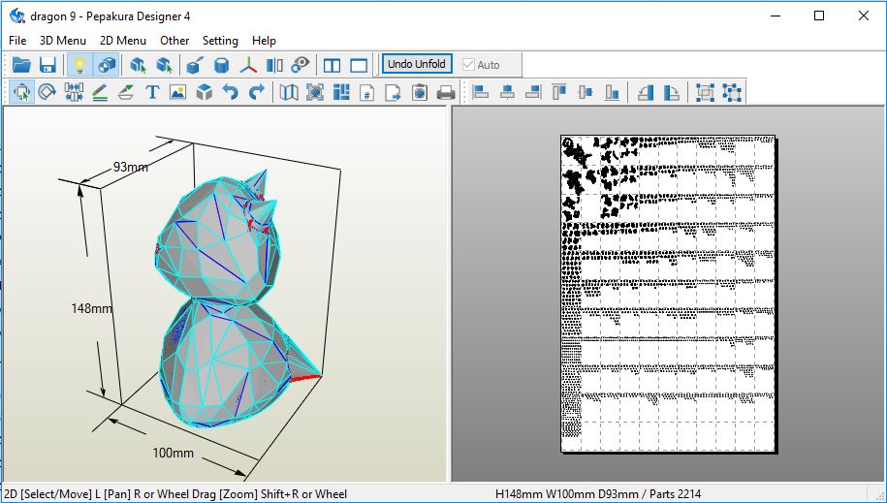Rotate selected parts clockwise 90 degrees
This screenshot has width=887, height=503.
[x=672, y=92]
